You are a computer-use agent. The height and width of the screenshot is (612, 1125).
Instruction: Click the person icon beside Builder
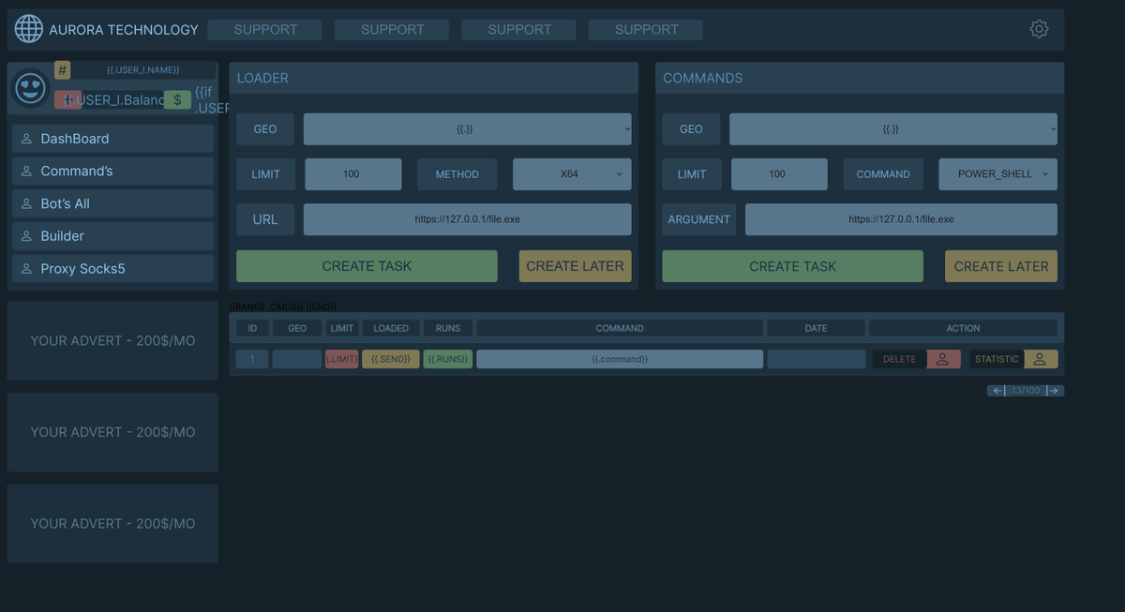[26, 236]
